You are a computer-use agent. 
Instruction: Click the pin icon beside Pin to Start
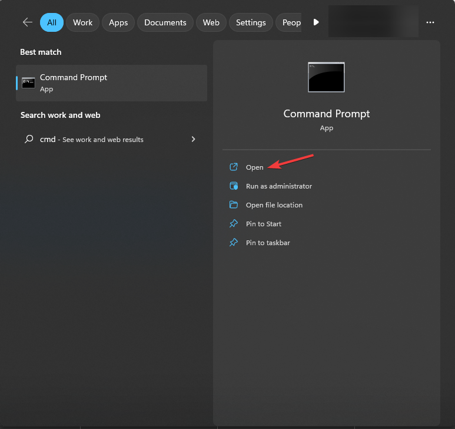click(234, 224)
